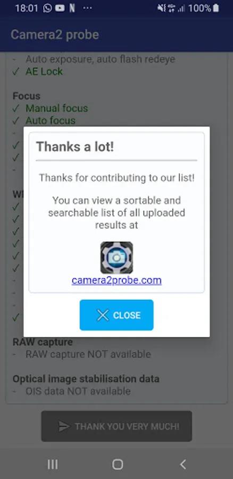Tap the YouTube notification icon
The height and width of the screenshot is (479, 233).
click(60, 8)
